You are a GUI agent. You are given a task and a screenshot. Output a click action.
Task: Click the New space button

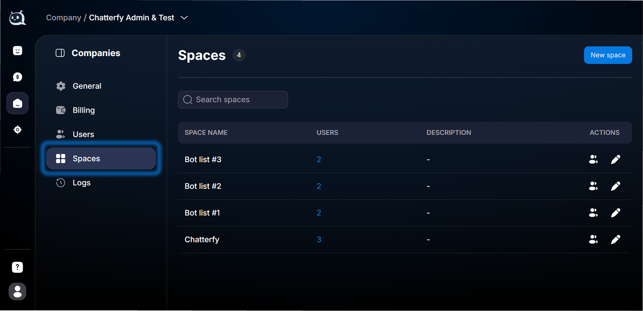[608, 55]
